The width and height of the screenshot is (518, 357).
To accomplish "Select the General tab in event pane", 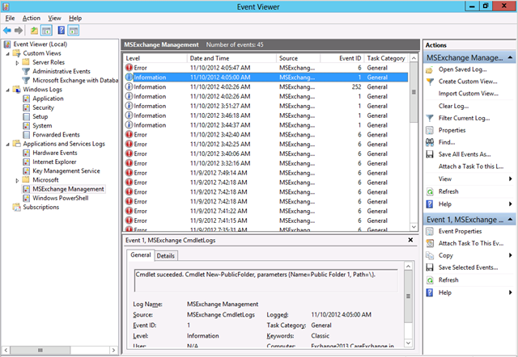I will click(x=141, y=254).
